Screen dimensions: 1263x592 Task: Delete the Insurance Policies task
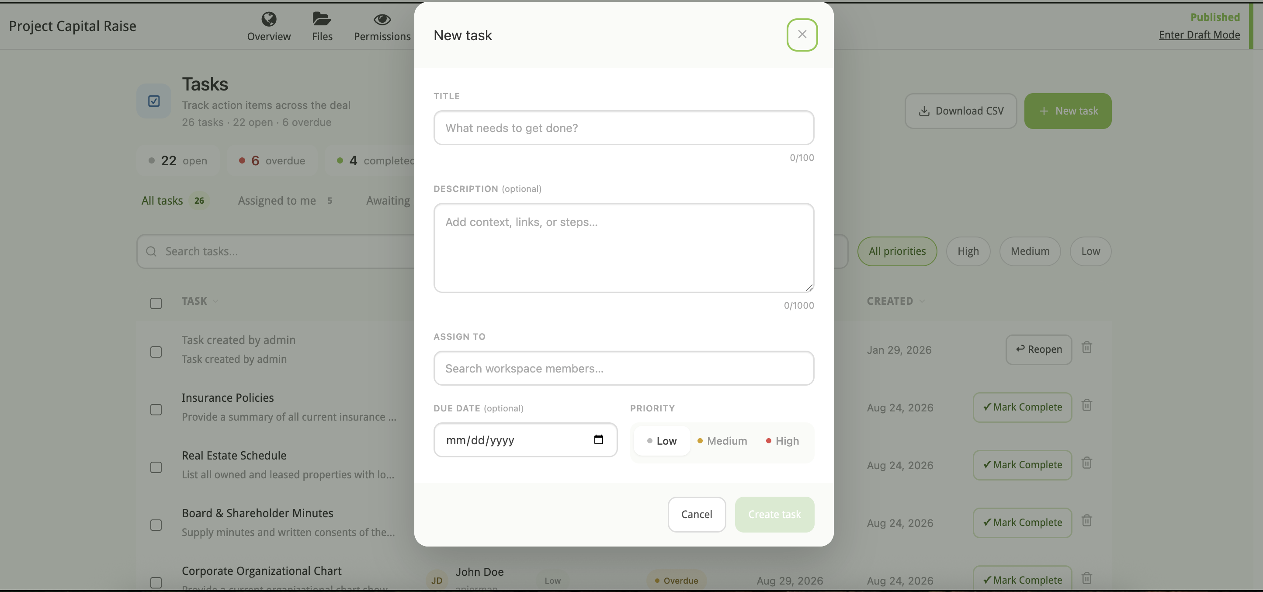point(1086,405)
